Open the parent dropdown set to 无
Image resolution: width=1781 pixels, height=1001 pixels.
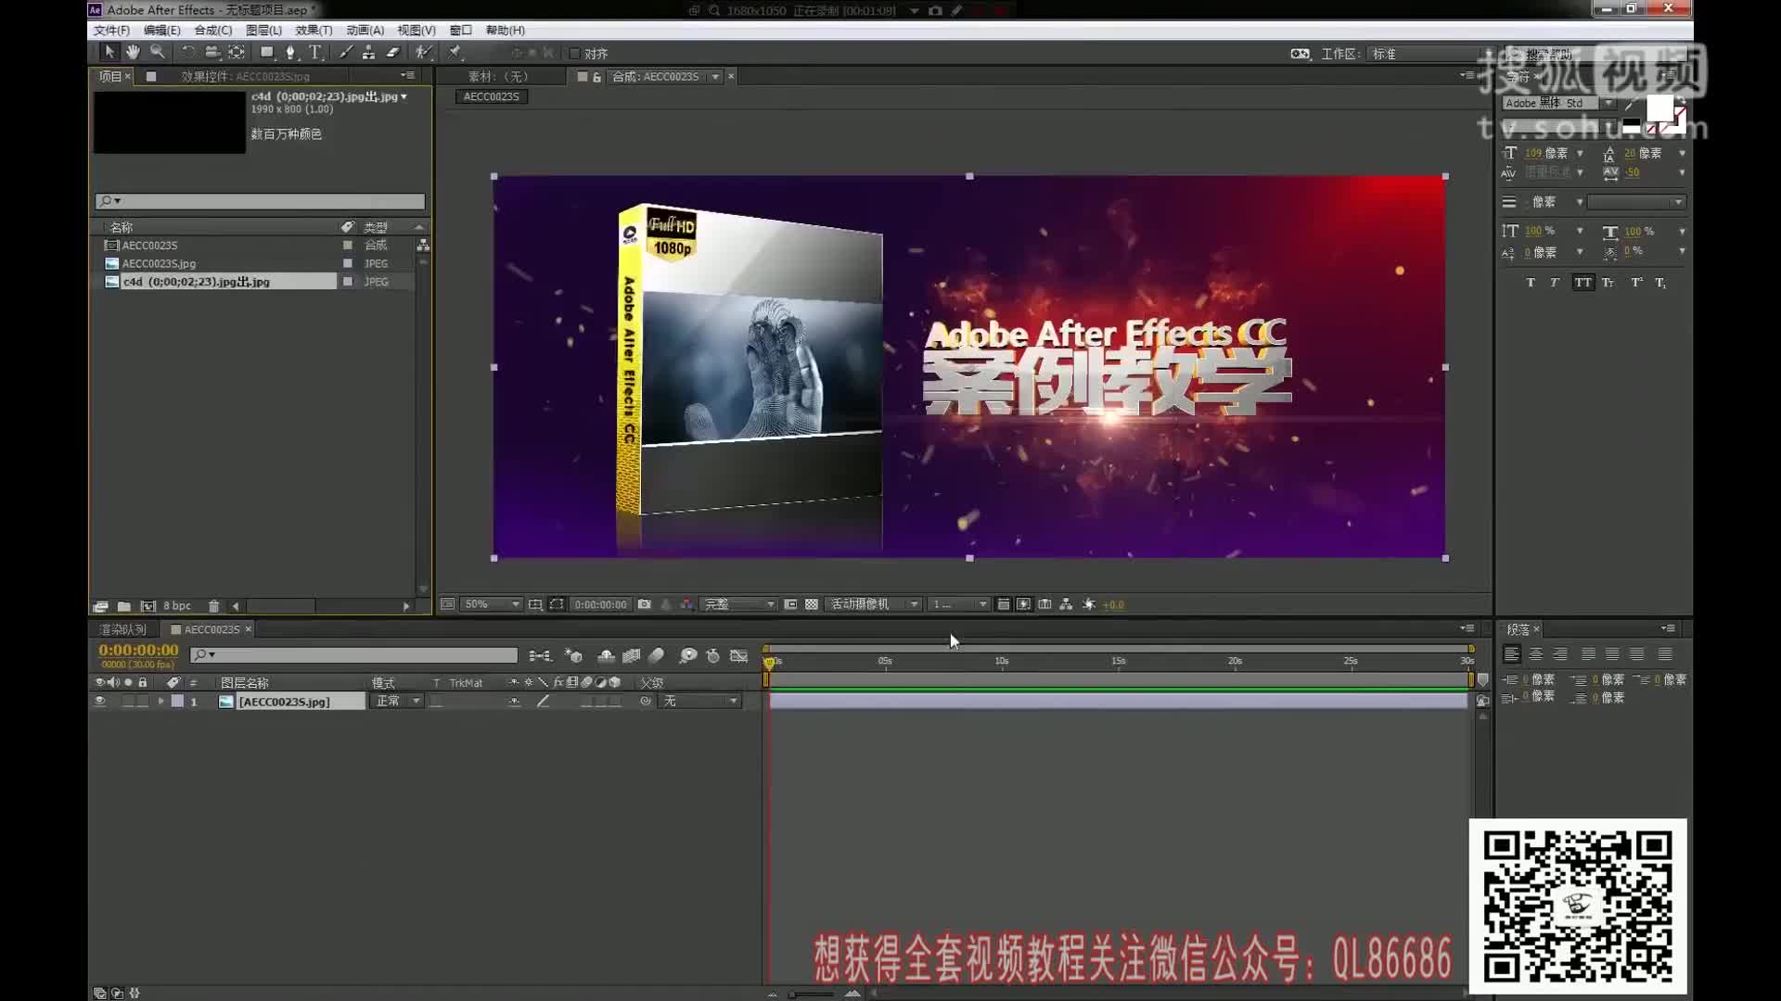700,702
